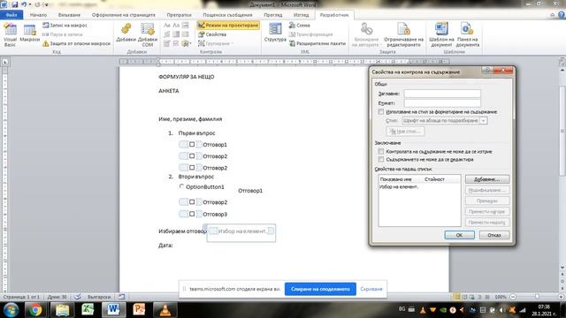Open the Макроси (Macros) dialog

[29, 34]
